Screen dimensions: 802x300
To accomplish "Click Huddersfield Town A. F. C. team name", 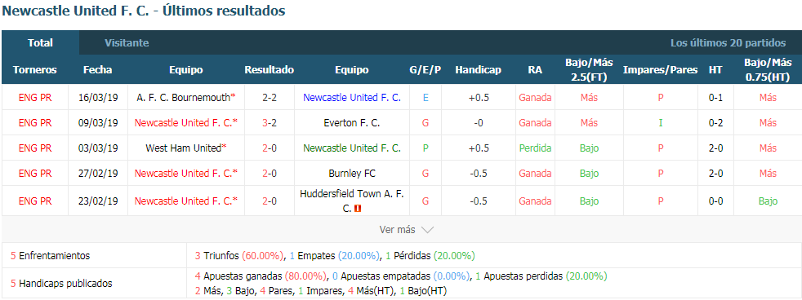I will point(351,201).
